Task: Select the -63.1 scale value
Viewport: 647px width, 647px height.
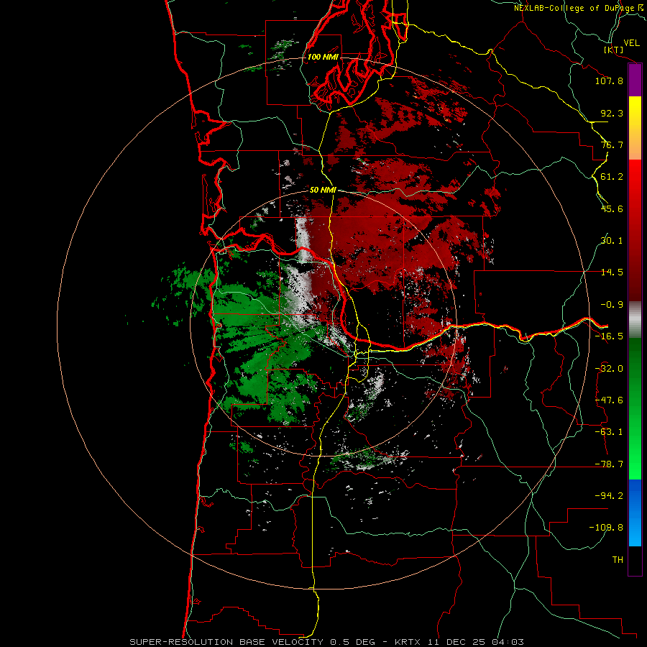Action: [x=609, y=432]
